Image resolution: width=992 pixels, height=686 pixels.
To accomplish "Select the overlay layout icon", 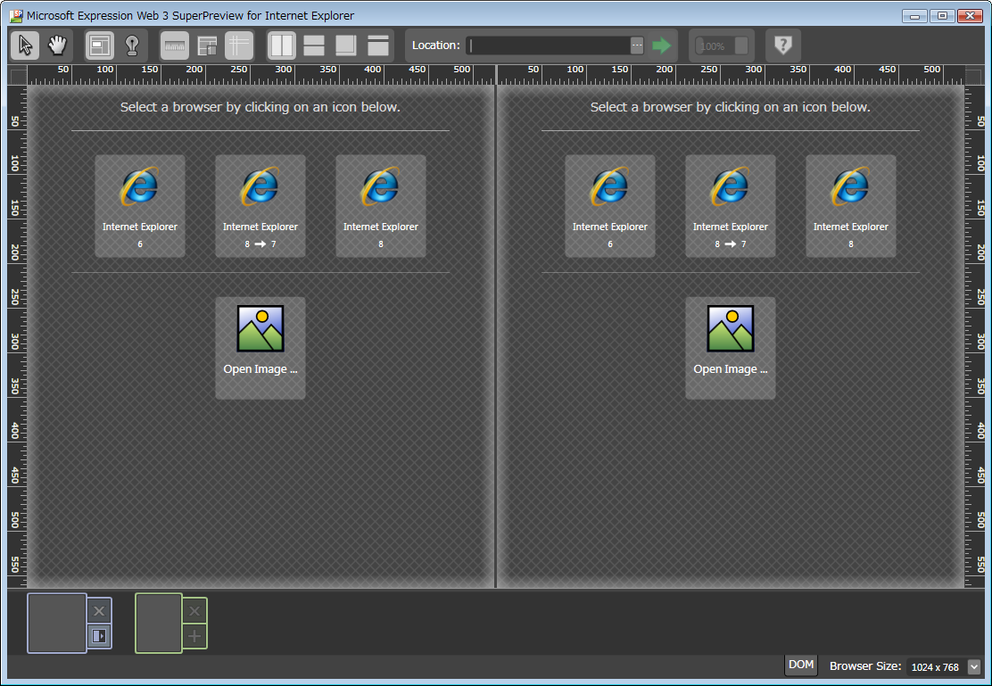I will [x=346, y=45].
